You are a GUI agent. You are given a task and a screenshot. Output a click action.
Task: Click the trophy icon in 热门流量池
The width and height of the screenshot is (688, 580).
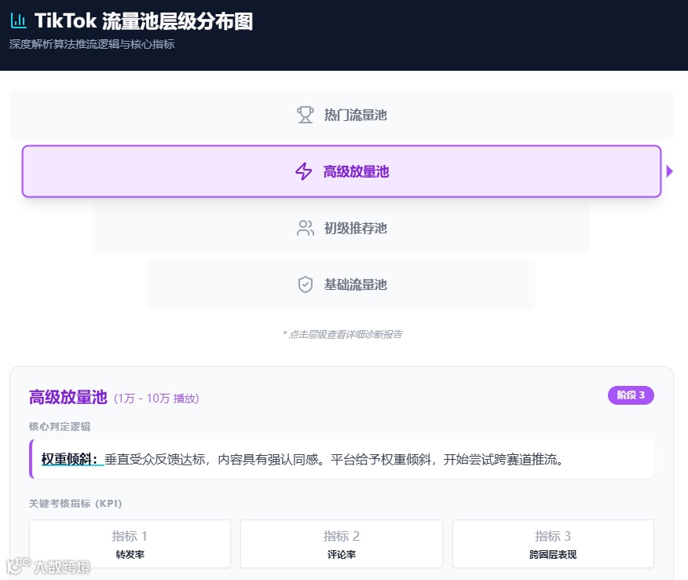(x=305, y=115)
